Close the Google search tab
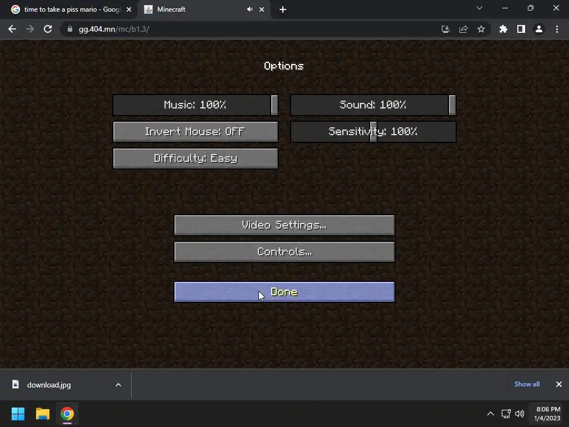The width and height of the screenshot is (569, 427). [x=129, y=9]
